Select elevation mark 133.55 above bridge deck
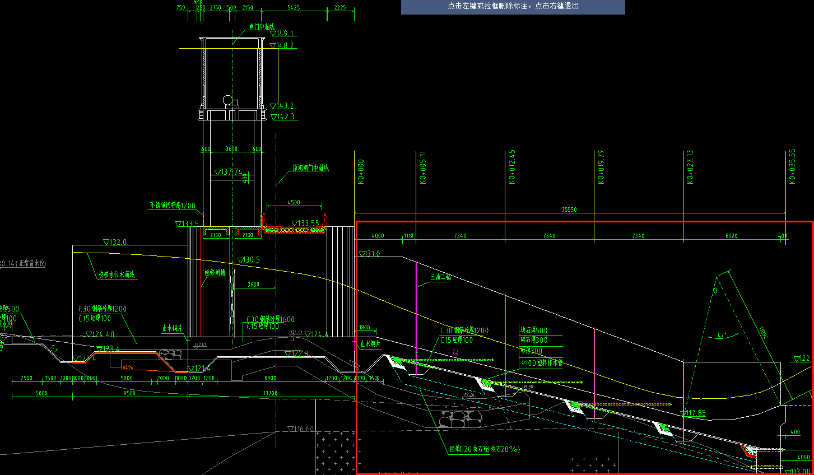The height and width of the screenshot is (475, 814). 304,223
